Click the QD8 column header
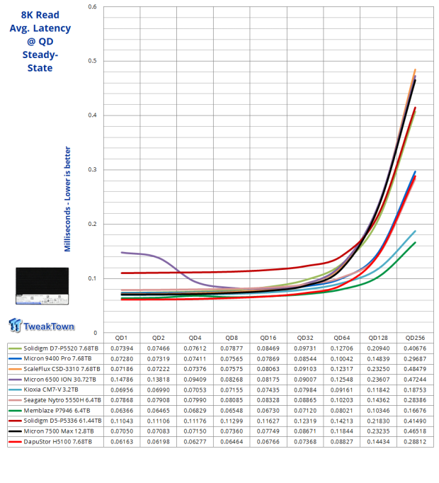 pyautogui.click(x=232, y=338)
